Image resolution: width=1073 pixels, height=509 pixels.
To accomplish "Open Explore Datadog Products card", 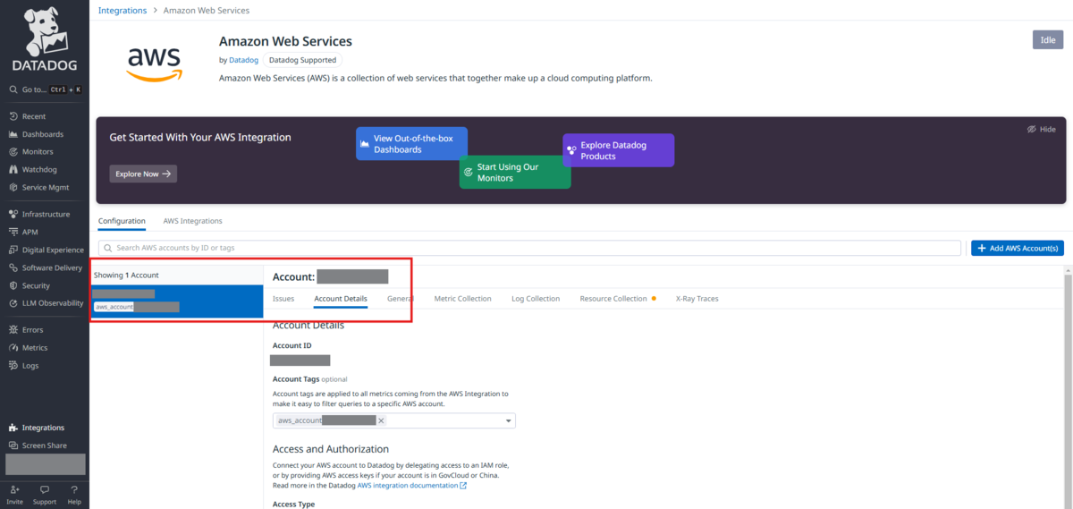I will 618,150.
